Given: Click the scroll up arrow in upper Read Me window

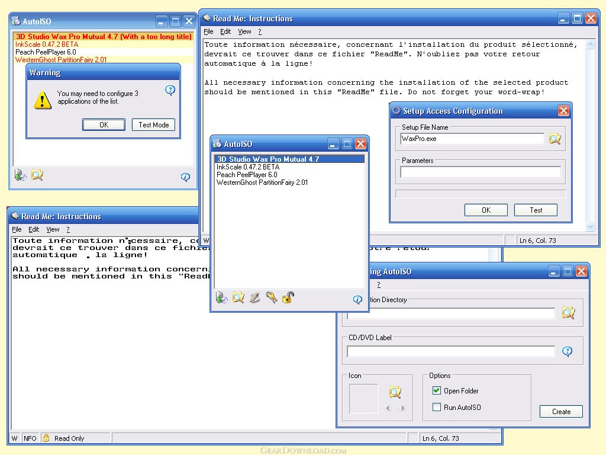Looking at the screenshot, I should (x=590, y=44).
